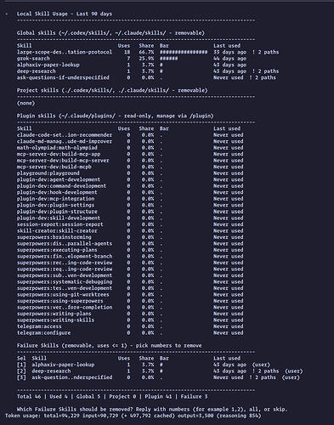Select telegram:configure skill row
The image size is (334, 425).
click(130, 332)
